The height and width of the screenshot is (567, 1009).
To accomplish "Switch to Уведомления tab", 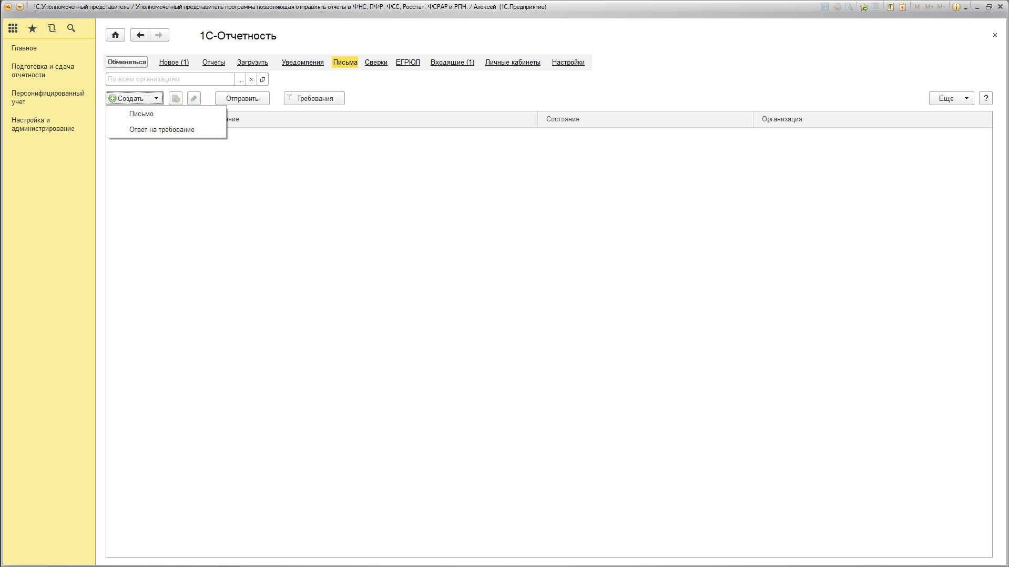I will point(303,63).
